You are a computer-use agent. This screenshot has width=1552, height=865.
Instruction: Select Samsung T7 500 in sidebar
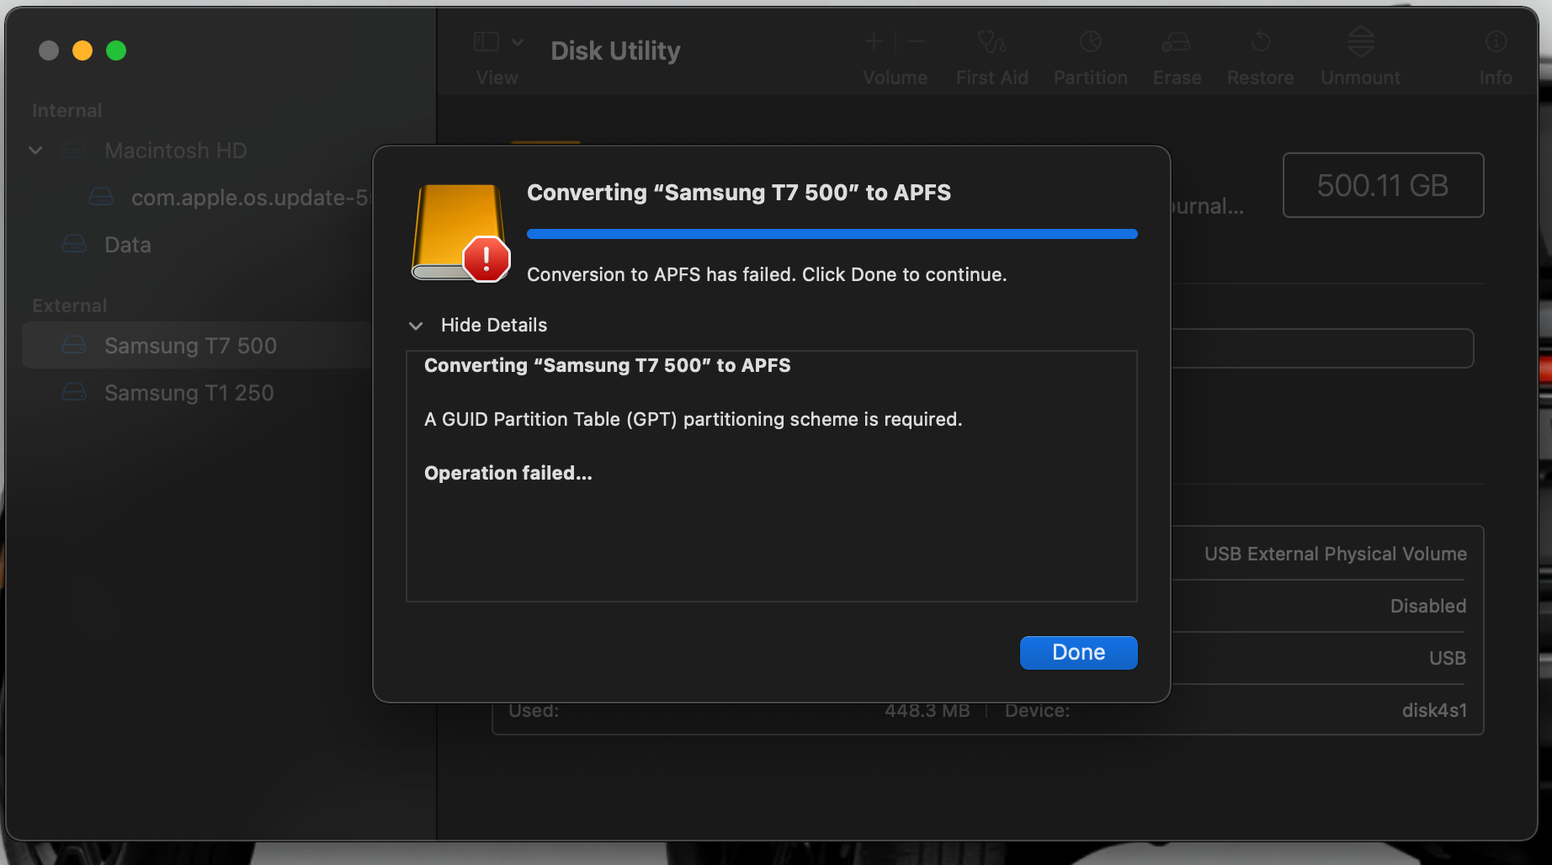(x=190, y=346)
